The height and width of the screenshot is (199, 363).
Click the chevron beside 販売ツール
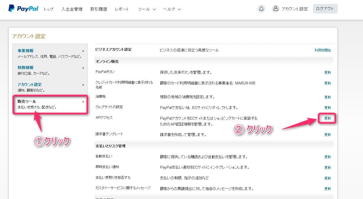coord(83,102)
